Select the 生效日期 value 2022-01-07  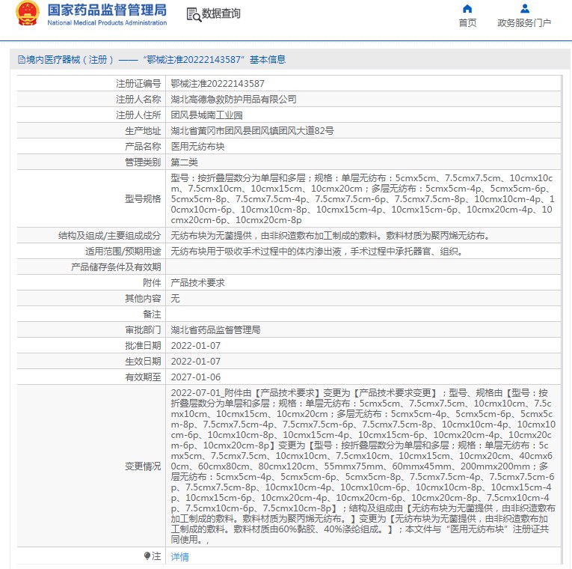pos(196,361)
